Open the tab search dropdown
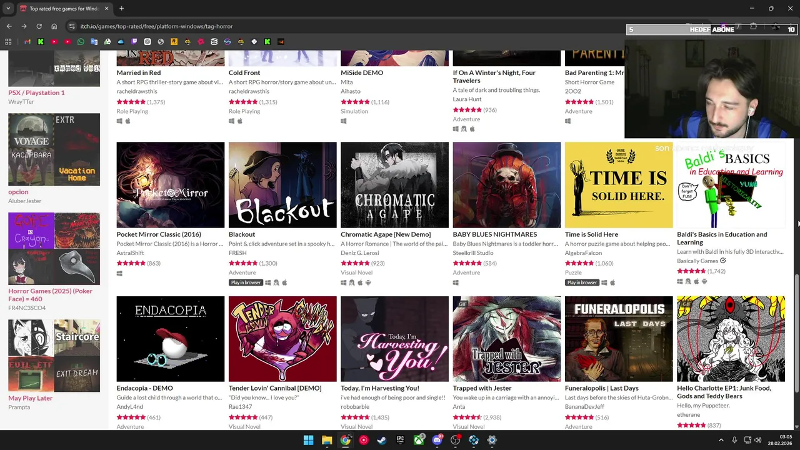Screen dimensions: 800x450 [x=8, y=8]
